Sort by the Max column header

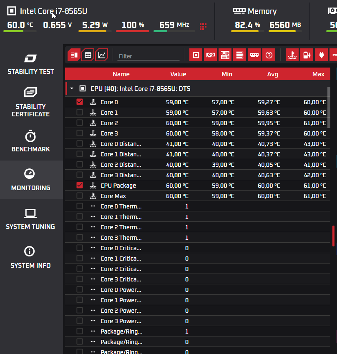pyautogui.click(x=318, y=74)
